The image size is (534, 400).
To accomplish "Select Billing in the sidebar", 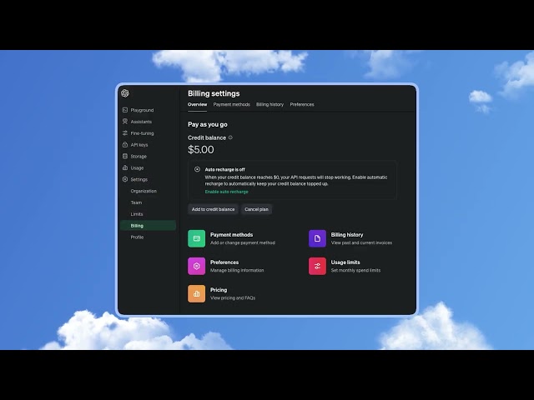I will 149,226.
